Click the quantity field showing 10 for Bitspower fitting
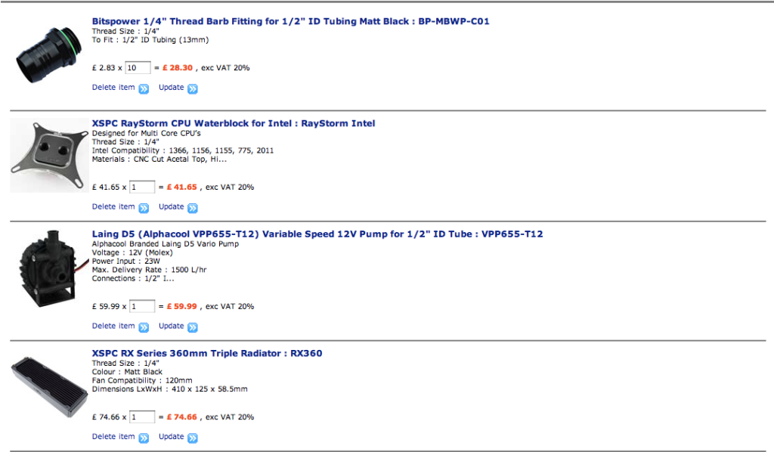Screen dimensions: 774x452 [x=138, y=67]
